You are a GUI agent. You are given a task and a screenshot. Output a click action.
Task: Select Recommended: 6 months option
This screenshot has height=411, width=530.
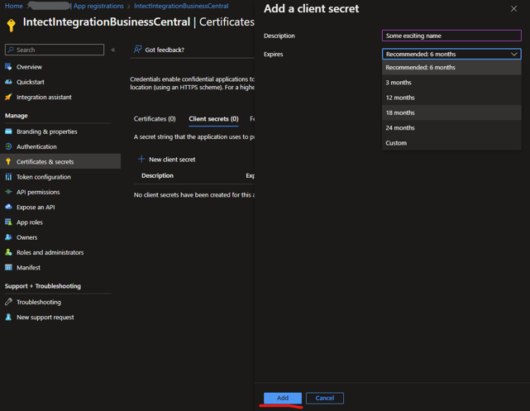point(451,67)
